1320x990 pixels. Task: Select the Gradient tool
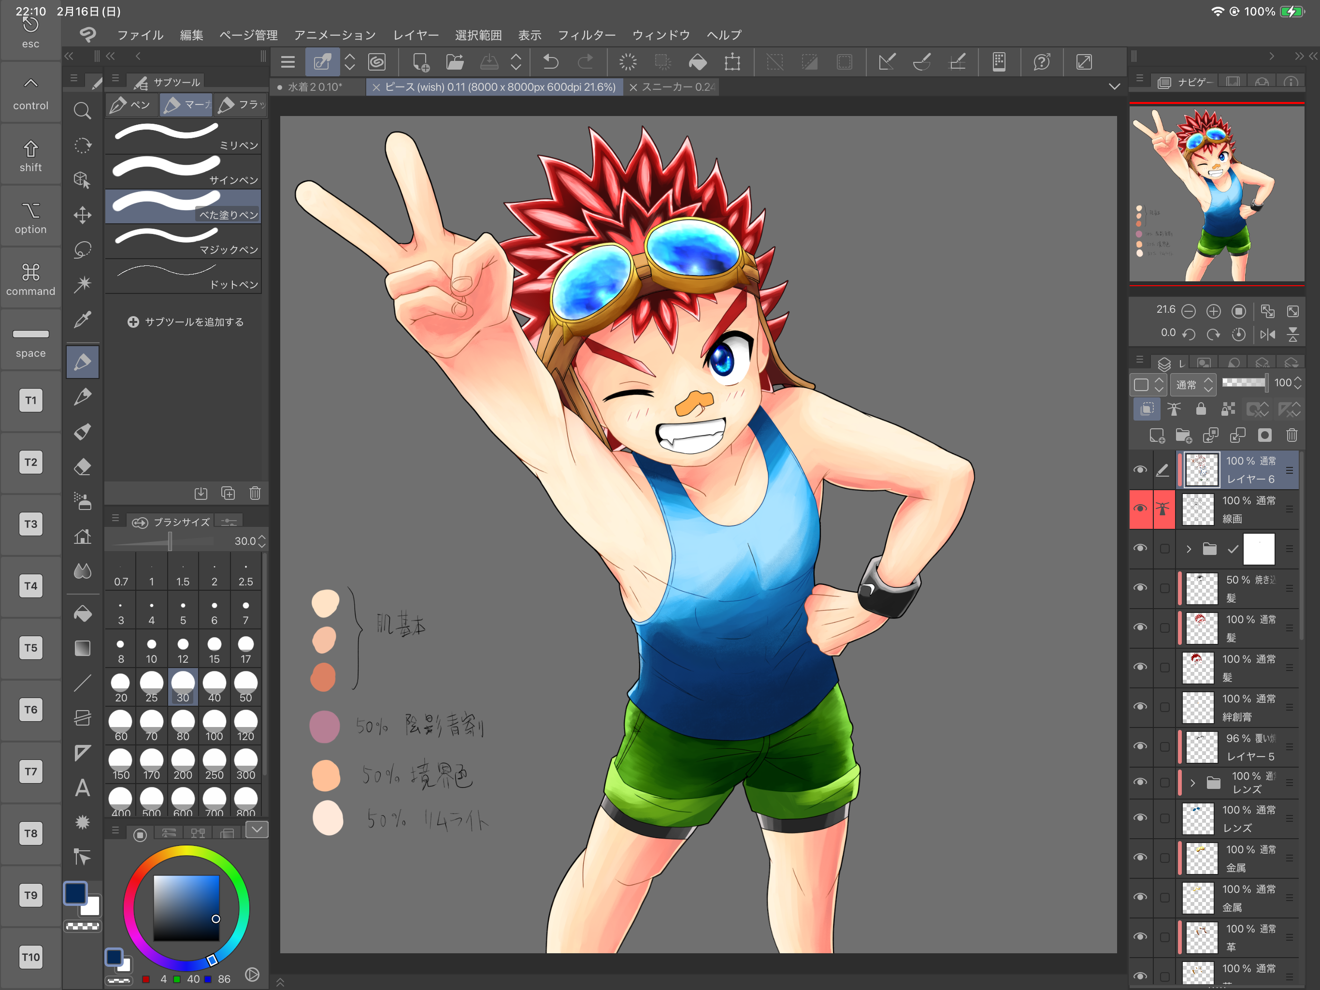82,648
